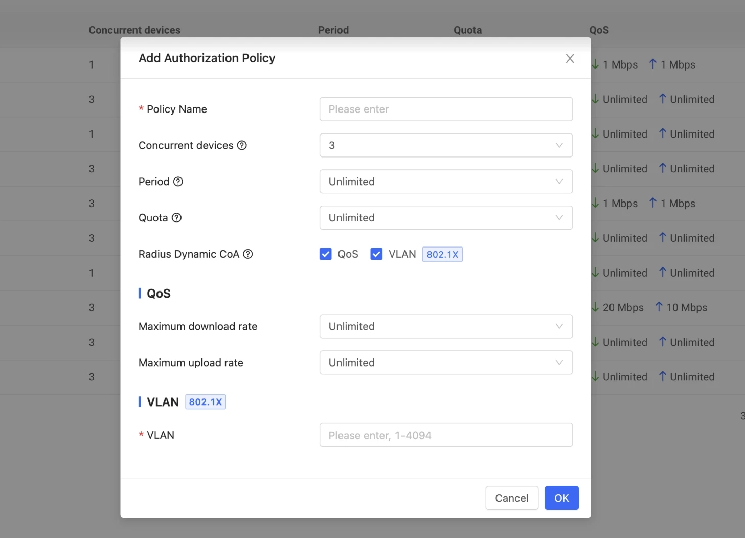Uncheck the VLAN checkbox
This screenshot has height=538, width=745.
376,254
